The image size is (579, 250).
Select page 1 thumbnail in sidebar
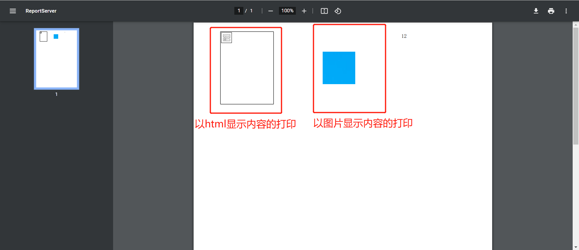click(56, 59)
